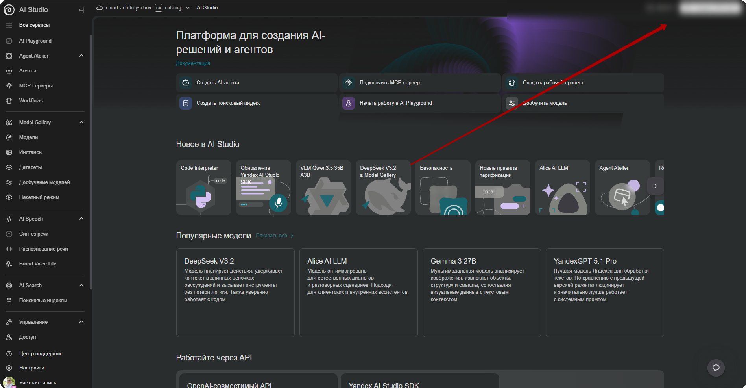Open the Alice AI LLM news card

[563, 188]
